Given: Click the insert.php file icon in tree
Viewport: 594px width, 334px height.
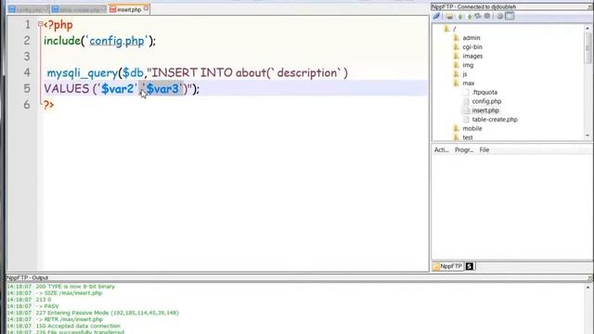Looking at the screenshot, I should pos(466,110).
